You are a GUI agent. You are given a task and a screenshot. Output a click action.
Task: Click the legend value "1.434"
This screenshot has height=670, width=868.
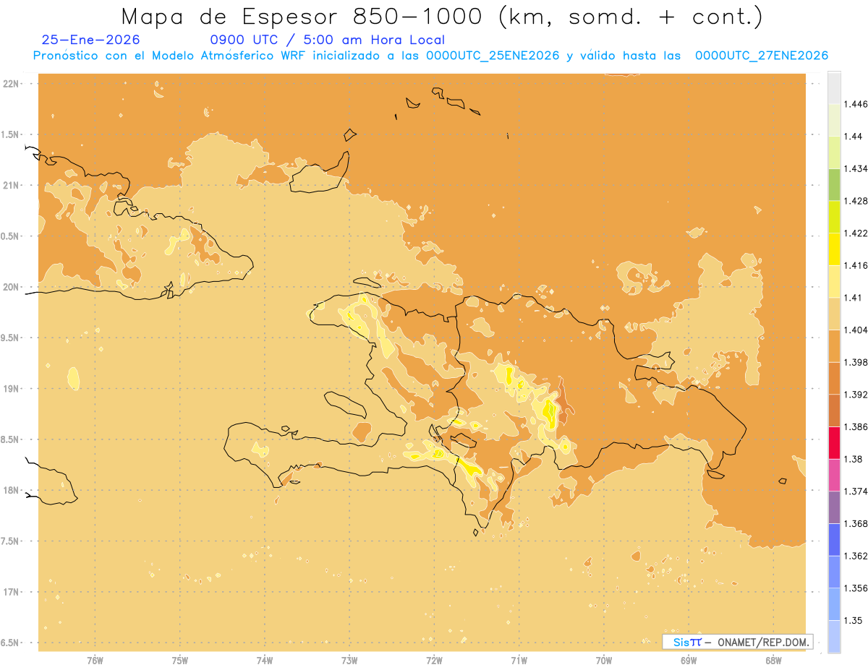[x=856, y=169]
